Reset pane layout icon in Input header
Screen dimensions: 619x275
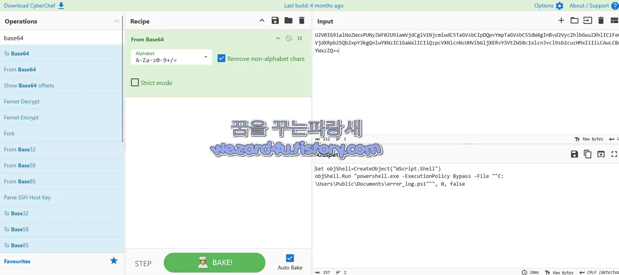click(614, 21)
